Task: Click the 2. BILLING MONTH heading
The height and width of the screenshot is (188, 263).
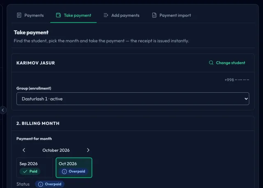Action: [38, 124]
